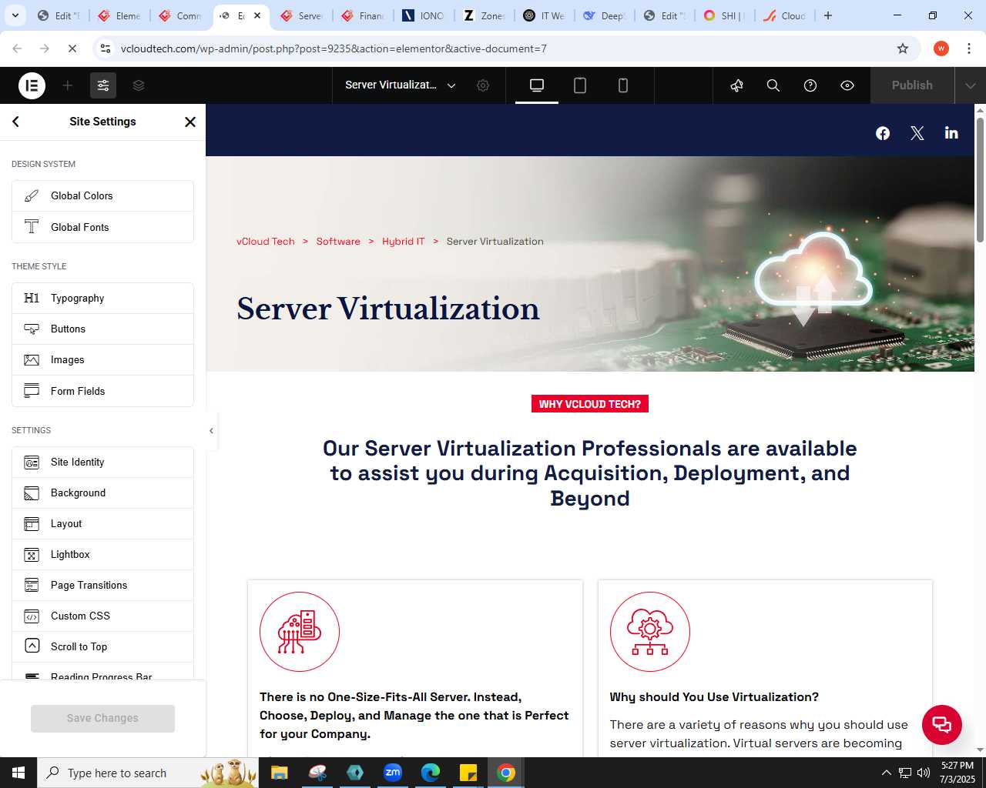
Task: Click the X (Twitter) icon in header
Action: (x=917, y=133)
